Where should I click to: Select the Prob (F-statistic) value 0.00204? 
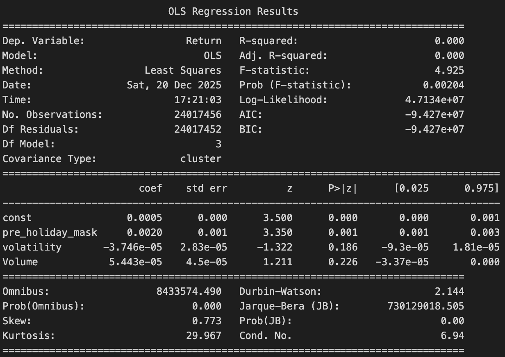tap(444, 85)
